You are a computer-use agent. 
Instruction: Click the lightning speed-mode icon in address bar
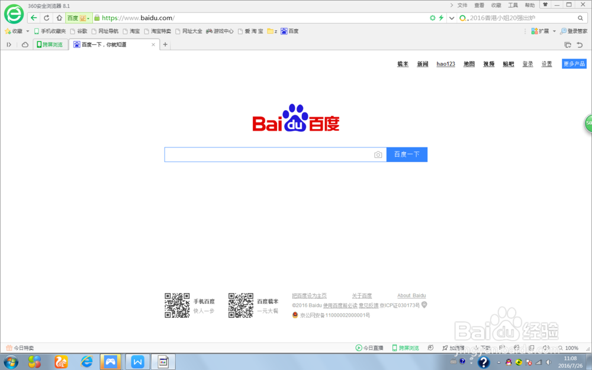pyautogui.click(x=441, y=18)
